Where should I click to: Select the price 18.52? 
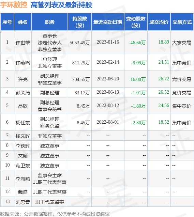(164, 122)
